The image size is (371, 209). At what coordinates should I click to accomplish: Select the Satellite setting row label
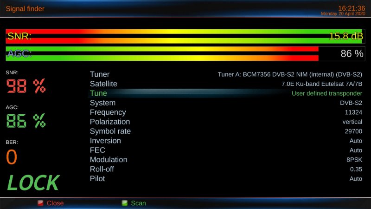coord(103,84)
